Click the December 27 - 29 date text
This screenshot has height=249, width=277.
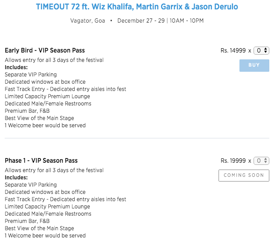point(141,21)
